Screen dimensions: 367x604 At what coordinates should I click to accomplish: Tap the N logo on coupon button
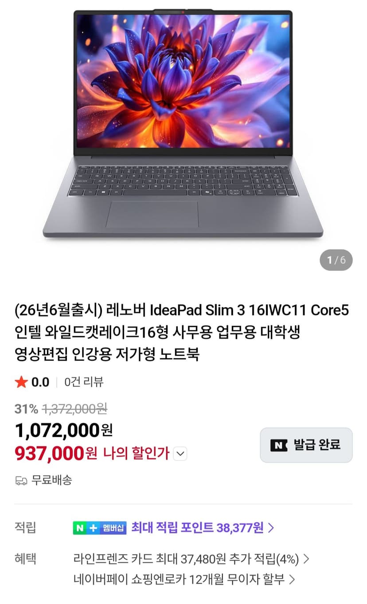(279, 445)
